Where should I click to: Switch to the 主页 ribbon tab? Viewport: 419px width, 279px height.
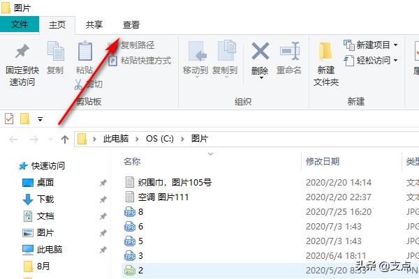(57, 25)
